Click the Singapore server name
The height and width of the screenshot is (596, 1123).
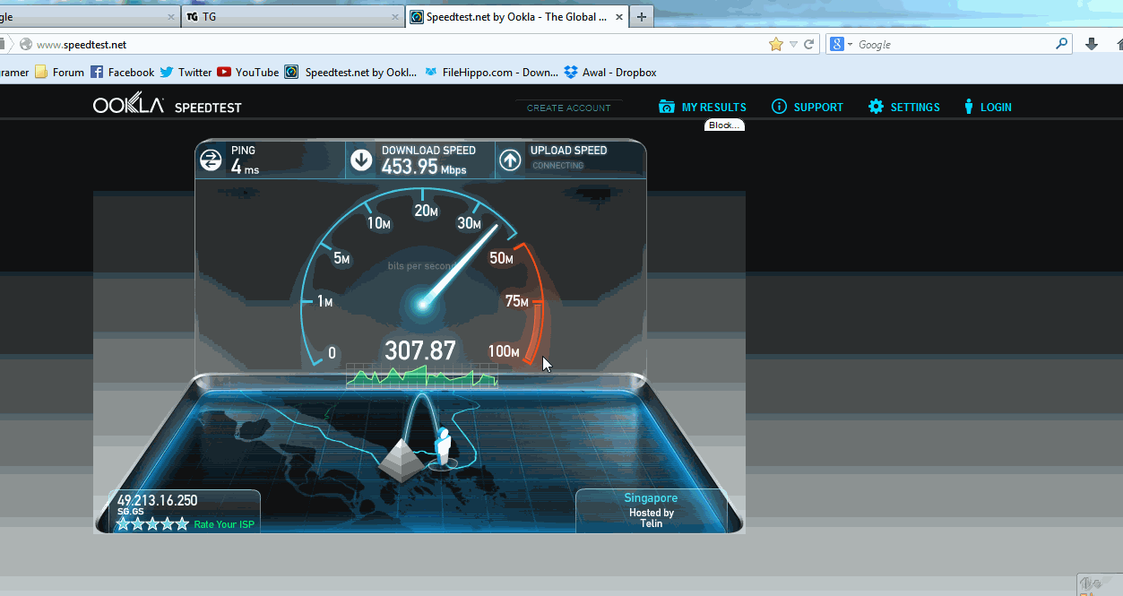(651, 497)
